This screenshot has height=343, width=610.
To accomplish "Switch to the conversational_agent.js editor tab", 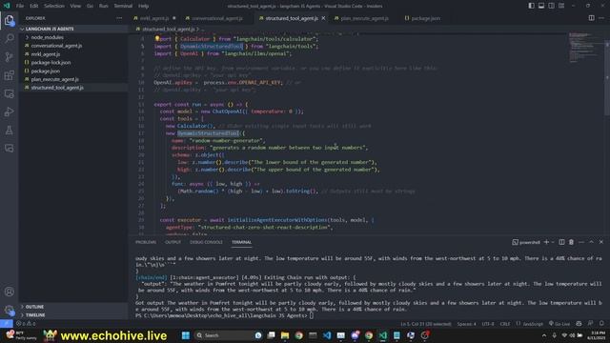I will tap(217, 18).
